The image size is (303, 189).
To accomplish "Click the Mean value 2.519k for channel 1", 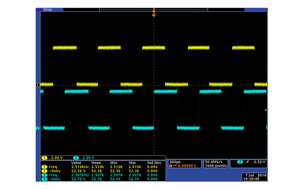I will tap(98, 167).
